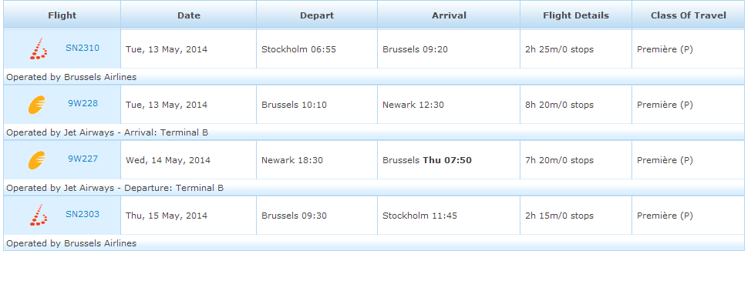Image resolution: width=751 pixels, height=281 pixels.
Task: Click the Depart column header
Action: [x=317, y=15]
